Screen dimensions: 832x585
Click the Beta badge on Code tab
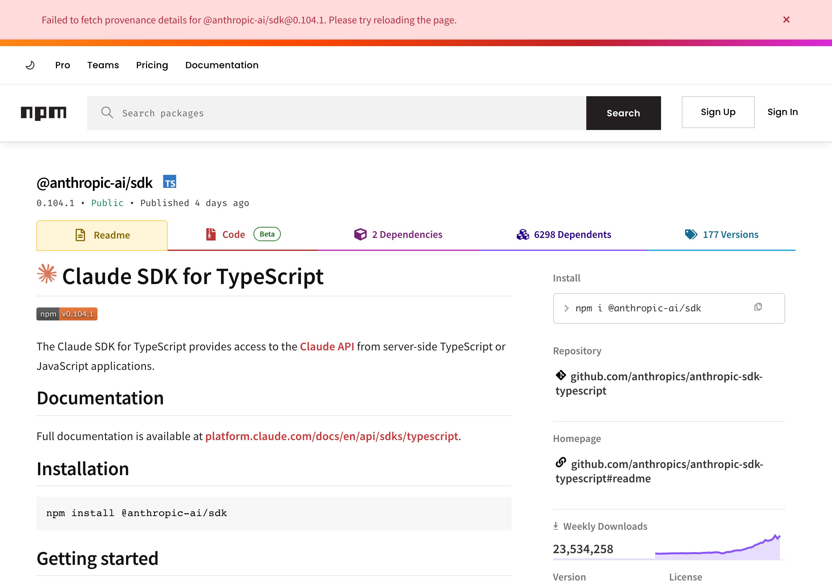(x=267, y=234)
